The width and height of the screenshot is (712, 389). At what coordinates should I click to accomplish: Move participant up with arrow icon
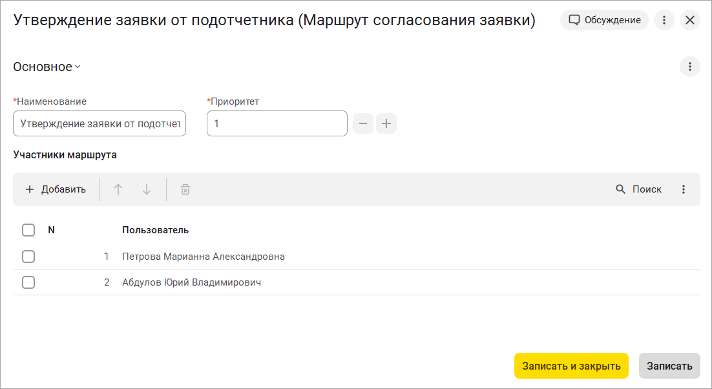pos(118,189)
